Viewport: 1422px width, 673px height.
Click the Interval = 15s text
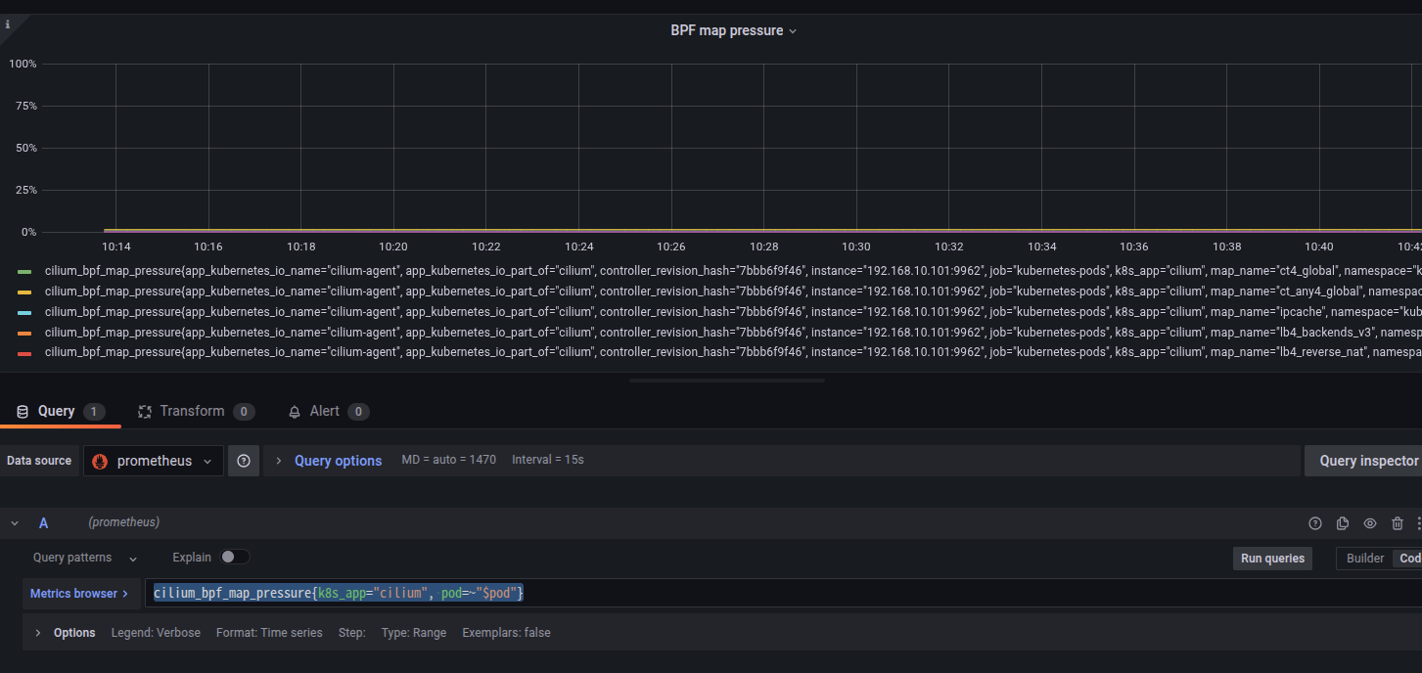click(x=548, y=460)
